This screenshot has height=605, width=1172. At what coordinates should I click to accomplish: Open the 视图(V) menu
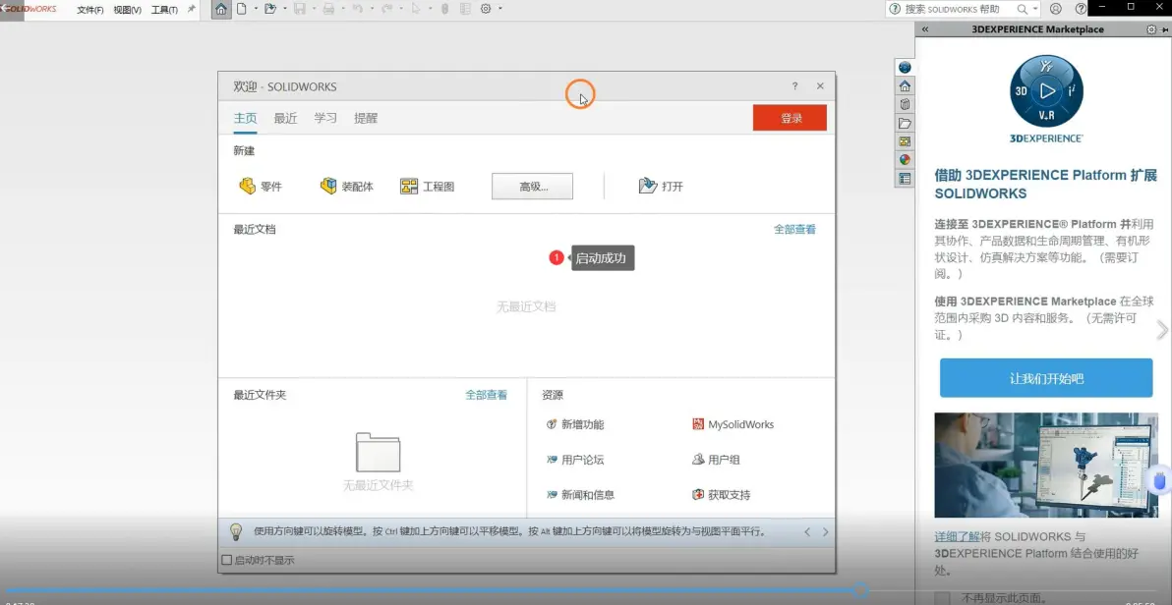[x=127, y=10]
